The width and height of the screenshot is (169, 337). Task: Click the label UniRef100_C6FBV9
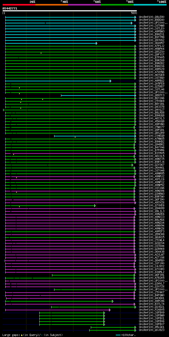click(x=152, y=313)
